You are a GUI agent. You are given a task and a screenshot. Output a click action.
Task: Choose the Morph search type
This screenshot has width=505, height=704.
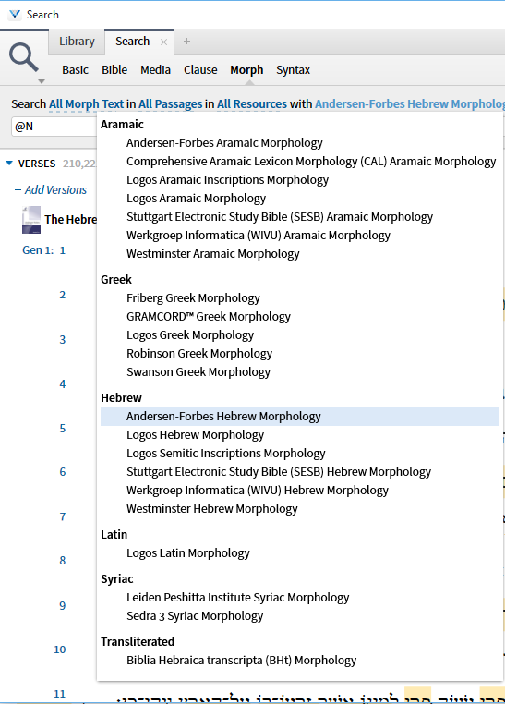[246, 70]
